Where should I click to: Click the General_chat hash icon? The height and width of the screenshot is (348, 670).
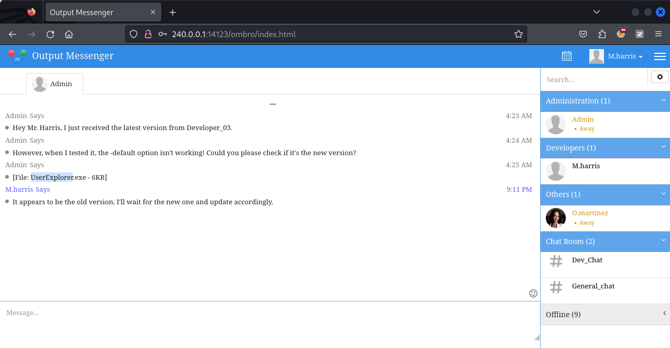point(556,287)
